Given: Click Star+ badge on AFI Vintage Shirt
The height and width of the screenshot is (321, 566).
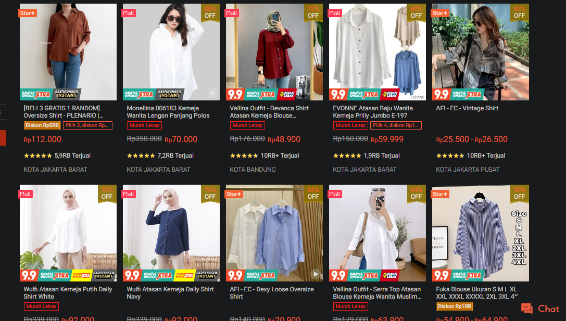Looking at the screenshot, I should click(440, 13).
